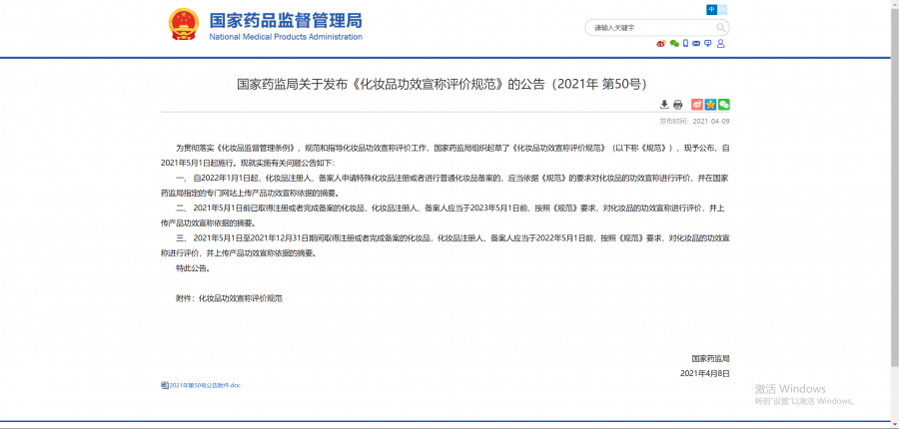The height and width of the screenshot is (429, 899).
Task: Download the article using download icon
Action: [664, 105]
